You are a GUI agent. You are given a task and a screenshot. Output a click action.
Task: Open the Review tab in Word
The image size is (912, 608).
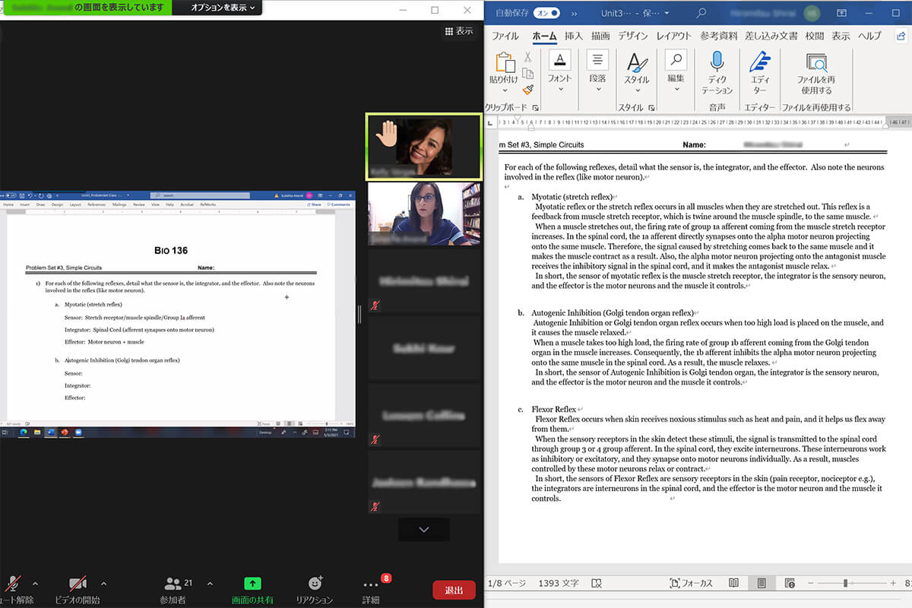pos(815,36)
